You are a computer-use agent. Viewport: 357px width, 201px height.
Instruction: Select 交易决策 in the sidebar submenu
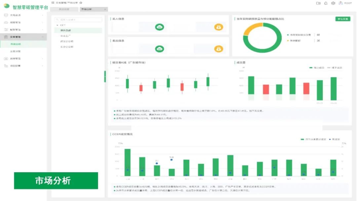pyautogui.click(x=15, y=51)
